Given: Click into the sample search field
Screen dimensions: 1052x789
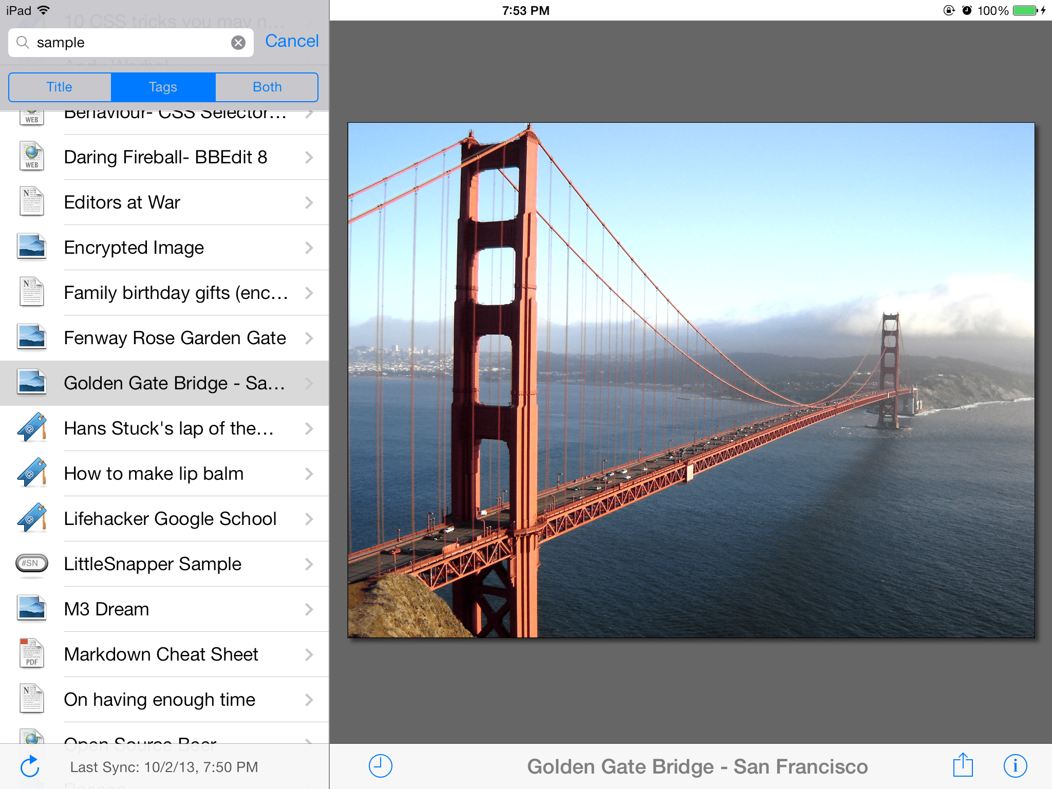Looking at the screenshot, I should pos(128,43).
